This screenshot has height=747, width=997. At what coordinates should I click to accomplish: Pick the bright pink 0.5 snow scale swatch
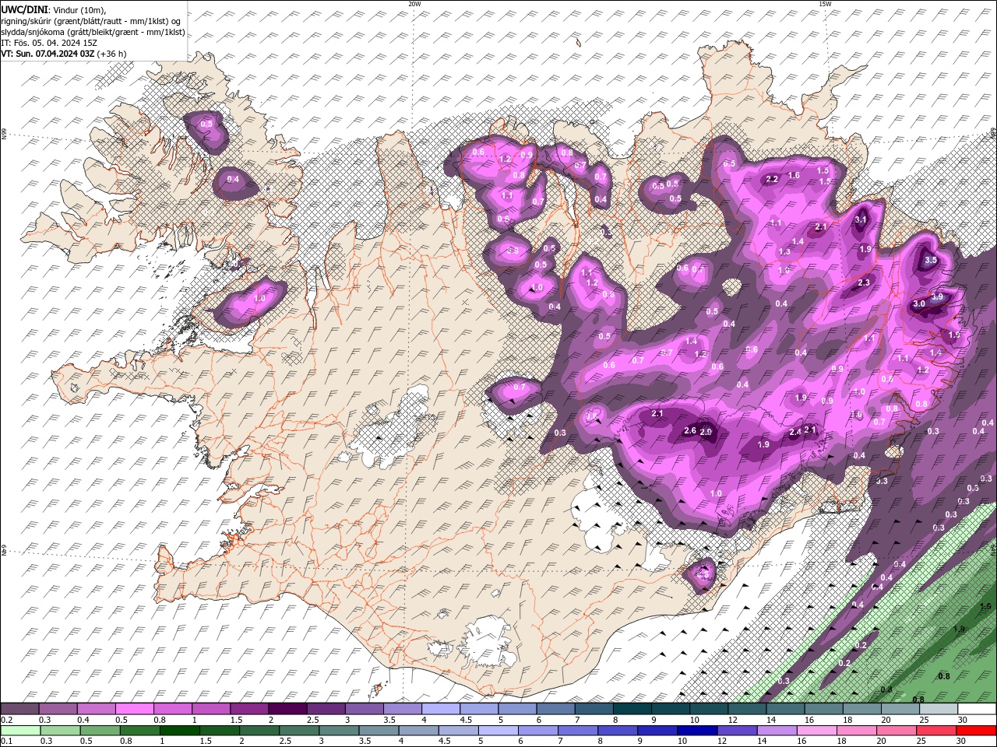pos(134,709)
